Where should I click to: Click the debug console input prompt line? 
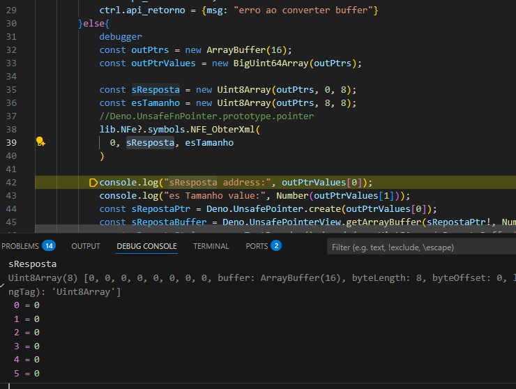pos(258,386)
